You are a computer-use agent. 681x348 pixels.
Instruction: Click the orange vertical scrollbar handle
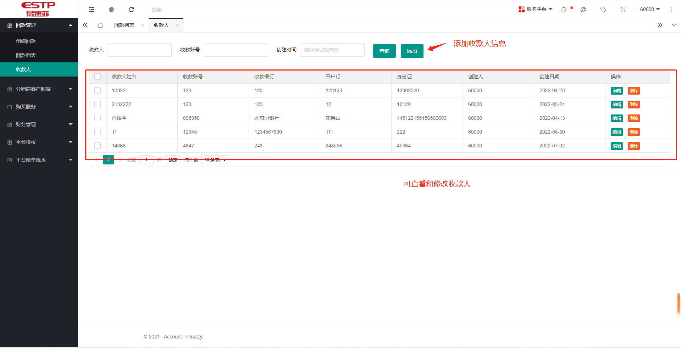(x=679, y=304)
